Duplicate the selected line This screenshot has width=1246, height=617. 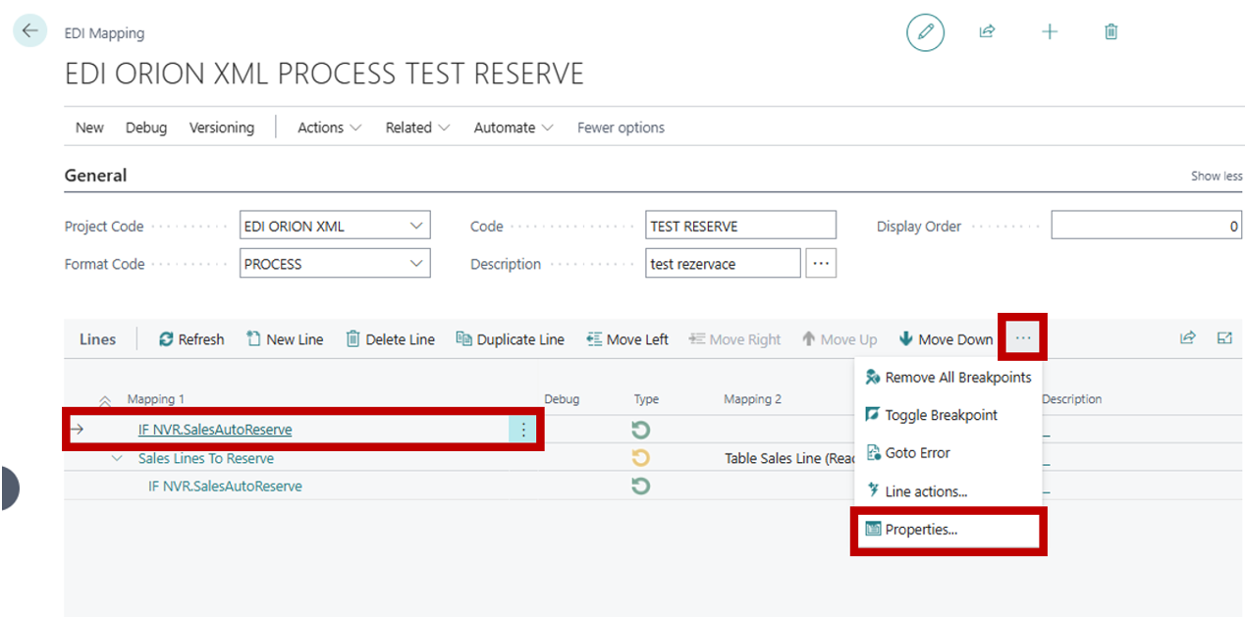coord(510,338)
